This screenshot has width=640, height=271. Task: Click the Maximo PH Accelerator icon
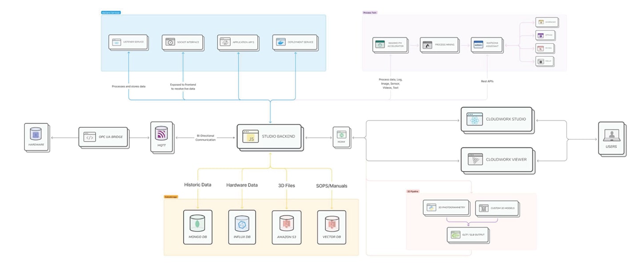[380, 44]
